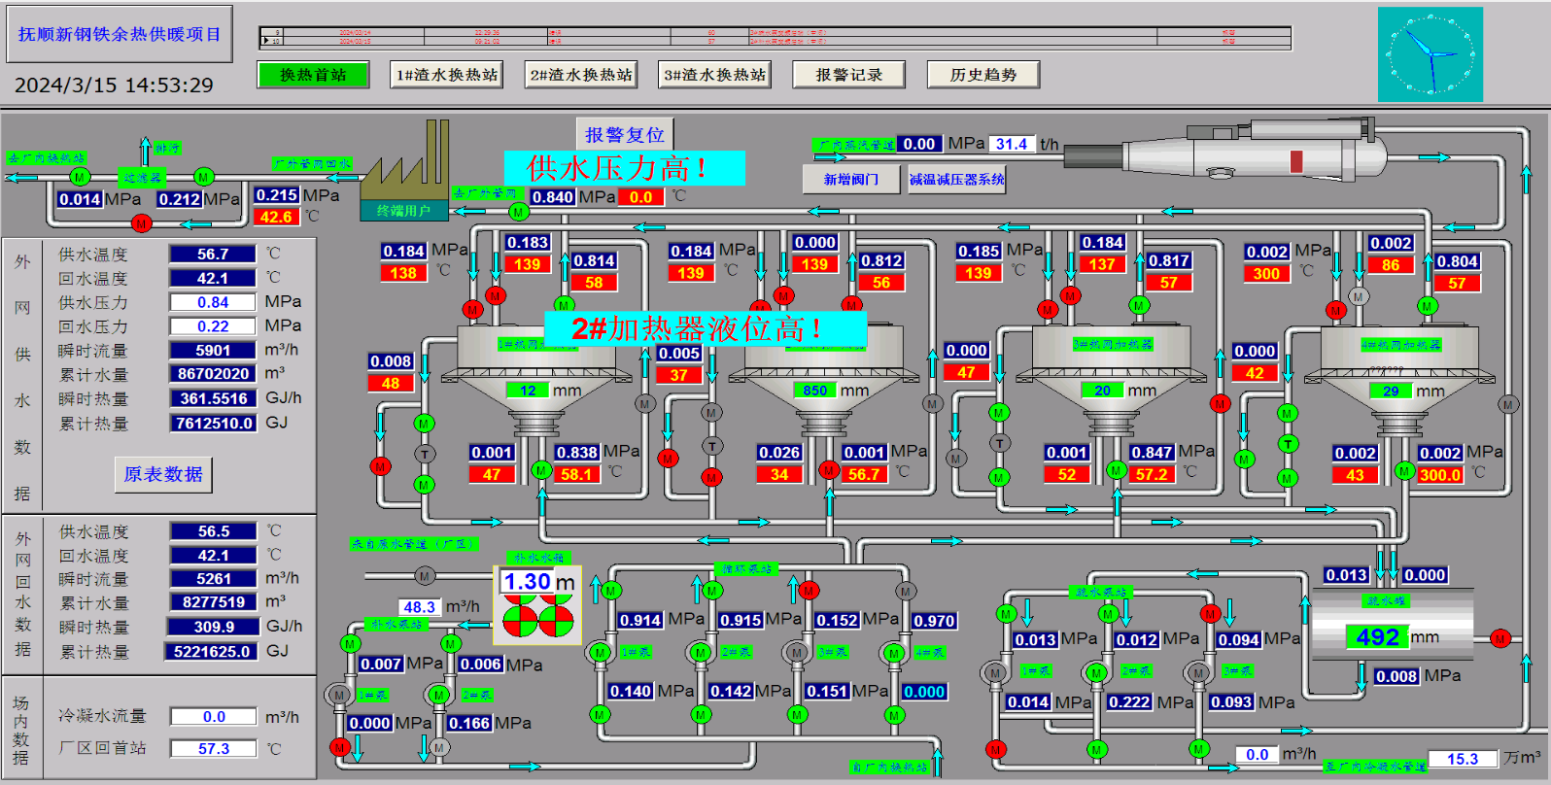Open 原表数据 raw meter data

[x=163, y=474]
